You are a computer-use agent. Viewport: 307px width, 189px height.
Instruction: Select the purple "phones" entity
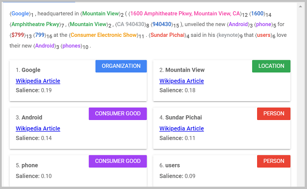point(71,46)
